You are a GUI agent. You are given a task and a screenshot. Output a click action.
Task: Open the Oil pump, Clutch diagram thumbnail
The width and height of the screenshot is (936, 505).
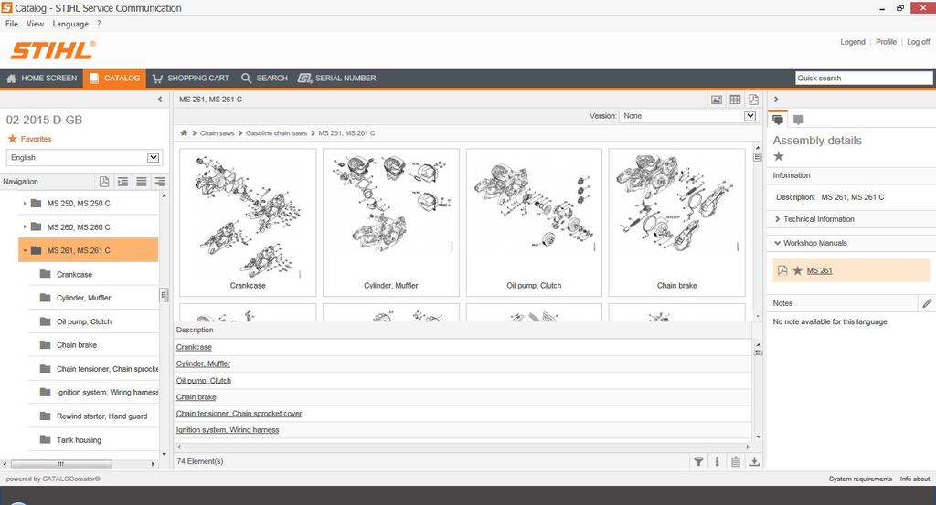point(534,223)
